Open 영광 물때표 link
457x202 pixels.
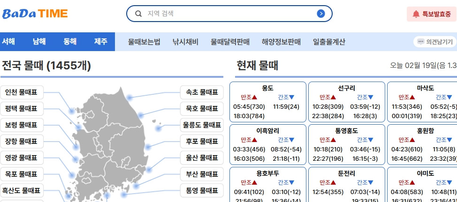[x=22, y=158]
